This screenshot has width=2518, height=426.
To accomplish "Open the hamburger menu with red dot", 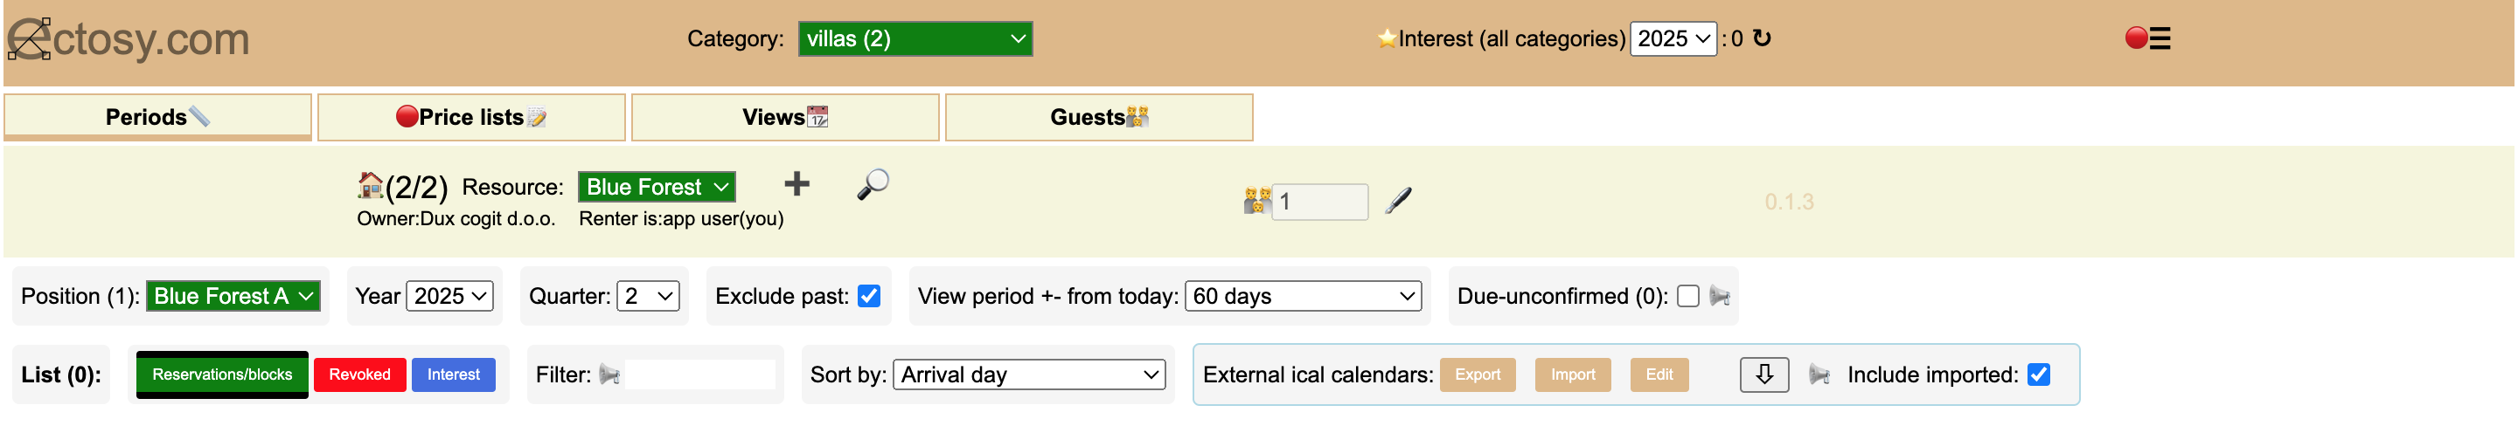I will click(2147, 38).
